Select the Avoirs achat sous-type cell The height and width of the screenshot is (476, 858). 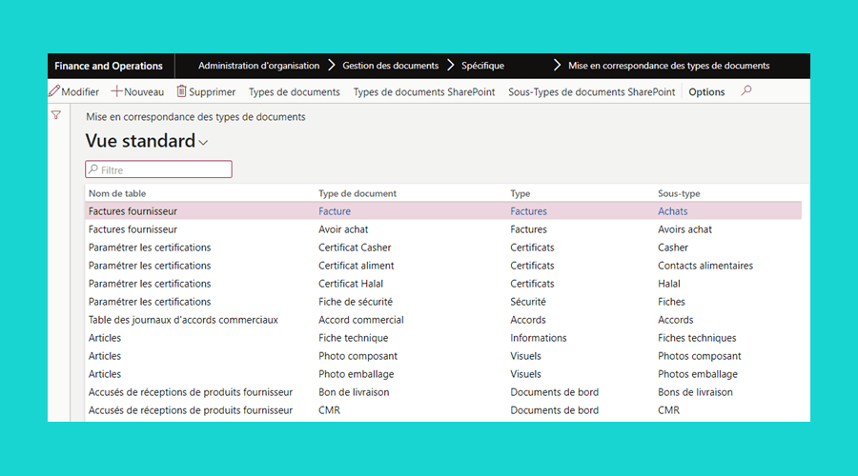tap(684, 229)
